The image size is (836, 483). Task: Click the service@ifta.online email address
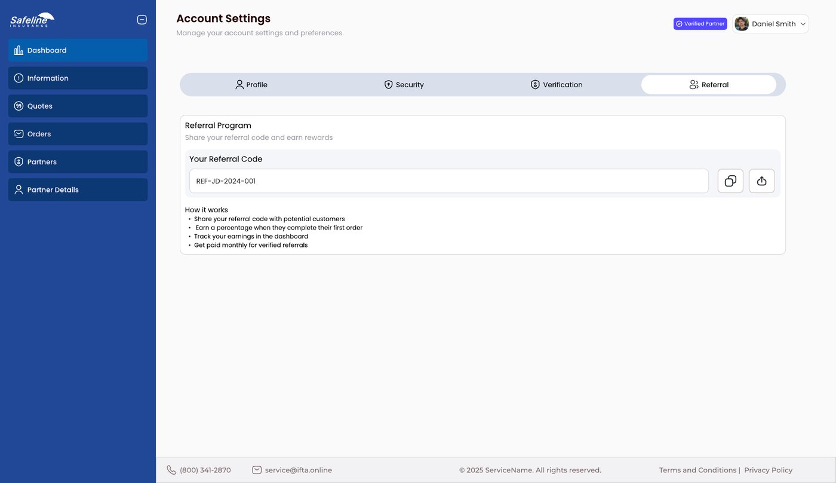coord(299,470)
